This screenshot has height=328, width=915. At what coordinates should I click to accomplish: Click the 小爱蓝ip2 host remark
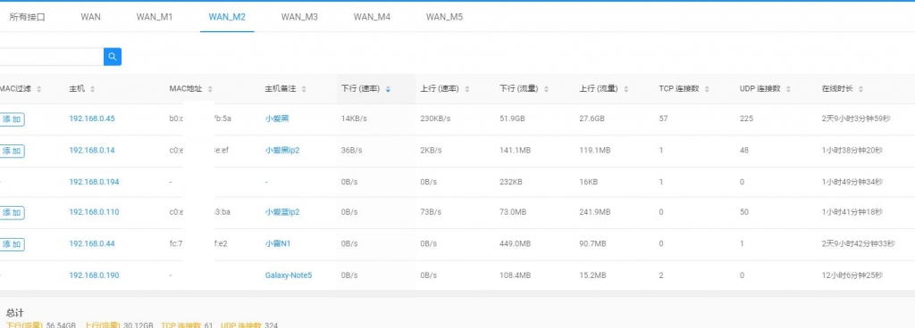tap(282, 212)
